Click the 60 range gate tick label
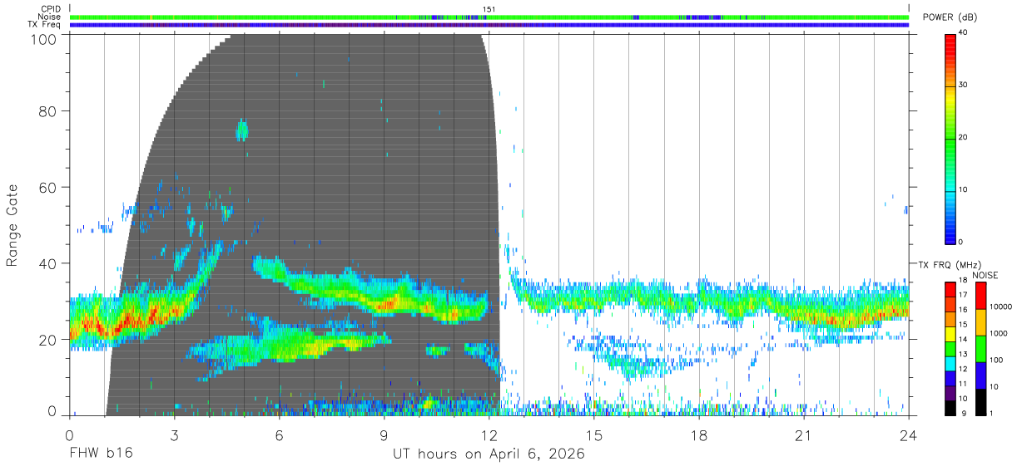 pos(47,188)
